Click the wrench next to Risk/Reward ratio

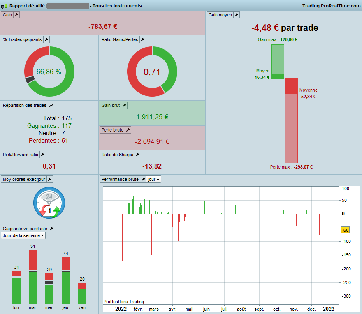click(x=43, y=155)
